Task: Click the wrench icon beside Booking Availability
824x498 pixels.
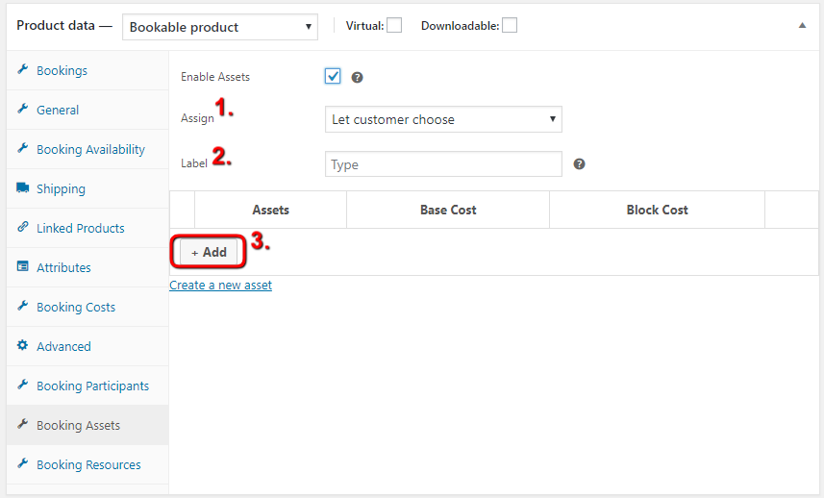Action: [x=23, y=148]
